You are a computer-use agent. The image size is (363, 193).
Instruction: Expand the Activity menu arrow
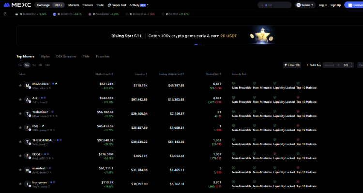148,5
